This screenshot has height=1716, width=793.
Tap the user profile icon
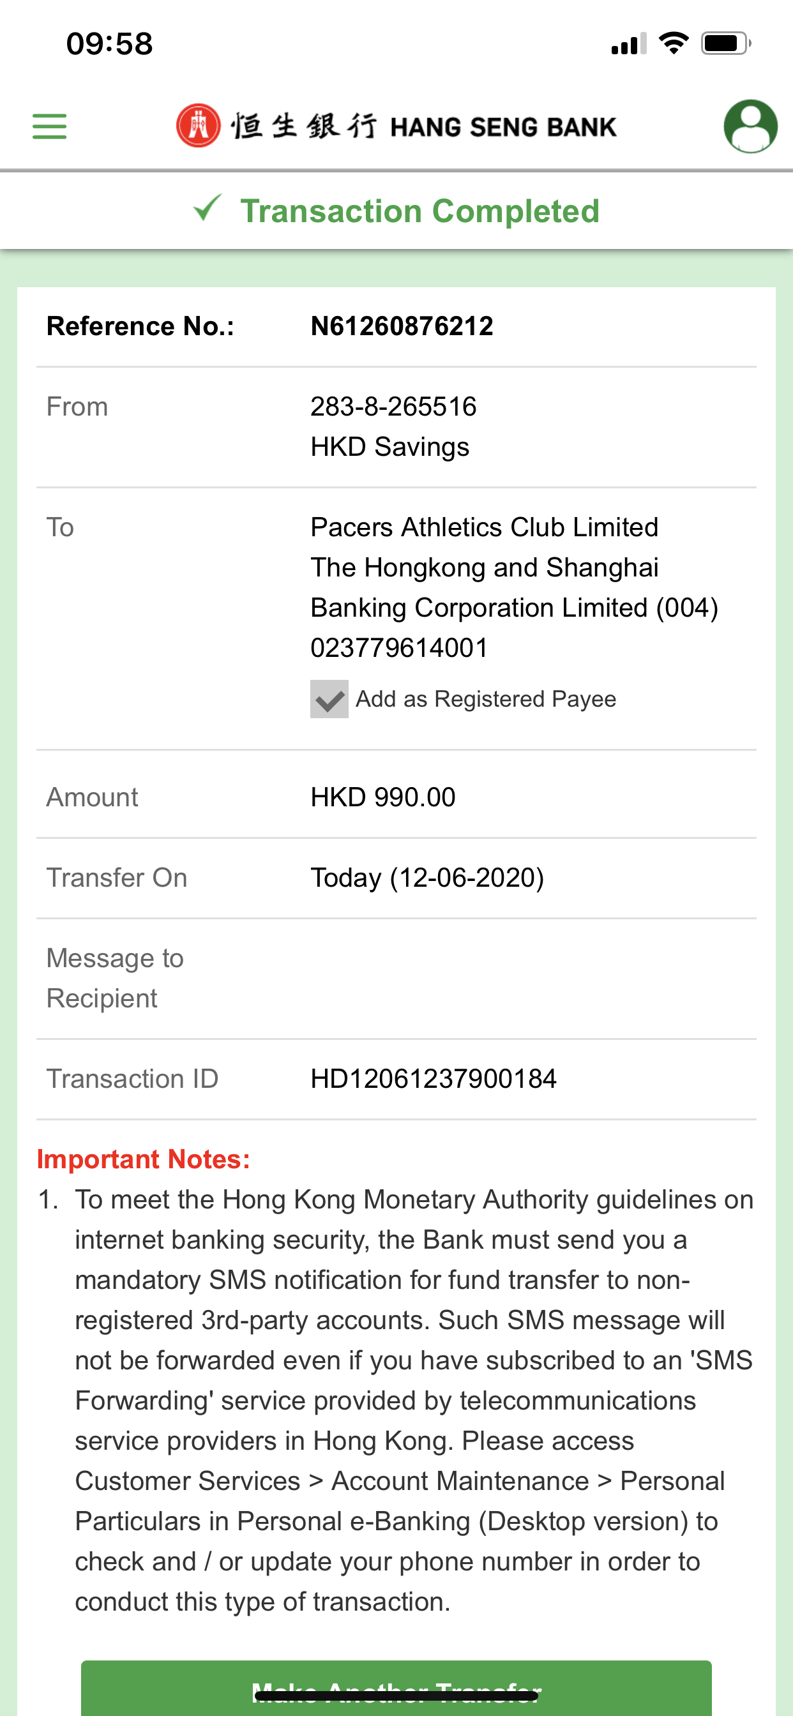[750, 126]
